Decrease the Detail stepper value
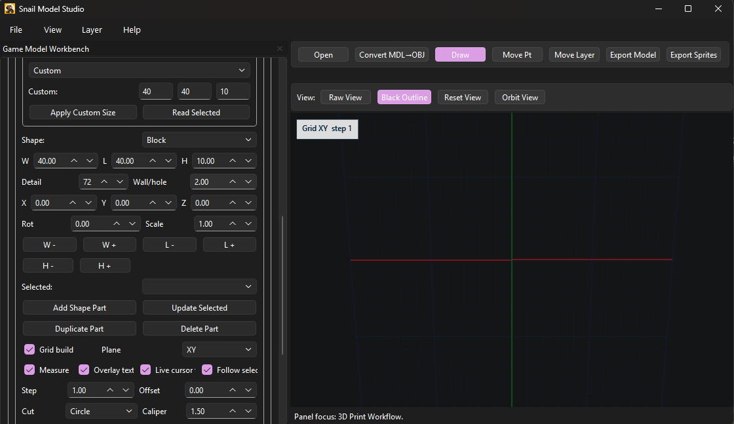 coord(120,182)
